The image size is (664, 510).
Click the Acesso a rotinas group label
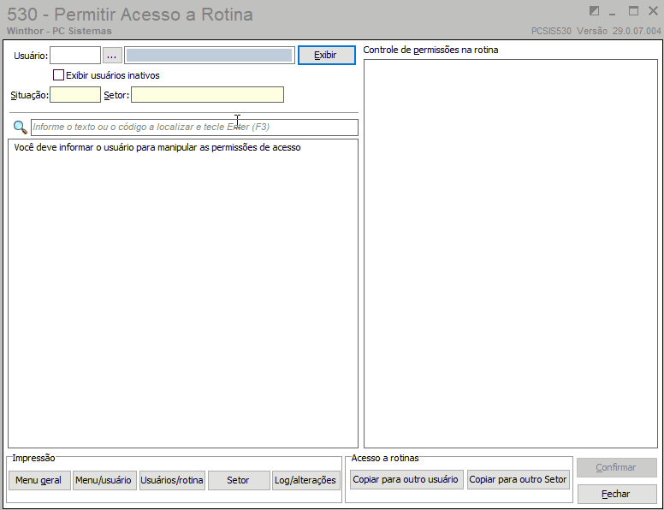pyautogui.click(x=385, y=458)
